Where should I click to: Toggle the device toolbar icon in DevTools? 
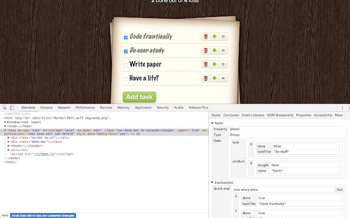(12, 108)
